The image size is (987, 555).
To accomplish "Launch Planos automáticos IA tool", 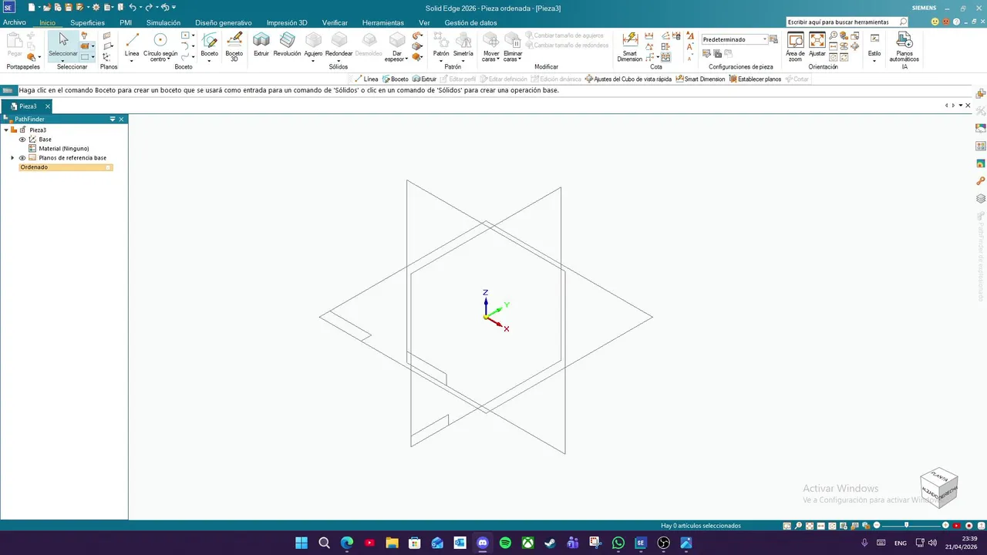I will coord(904,46).
